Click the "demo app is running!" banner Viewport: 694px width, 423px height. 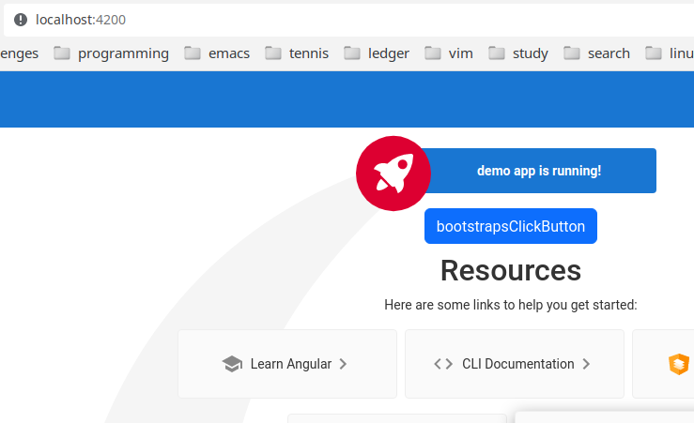pos(539,171)
